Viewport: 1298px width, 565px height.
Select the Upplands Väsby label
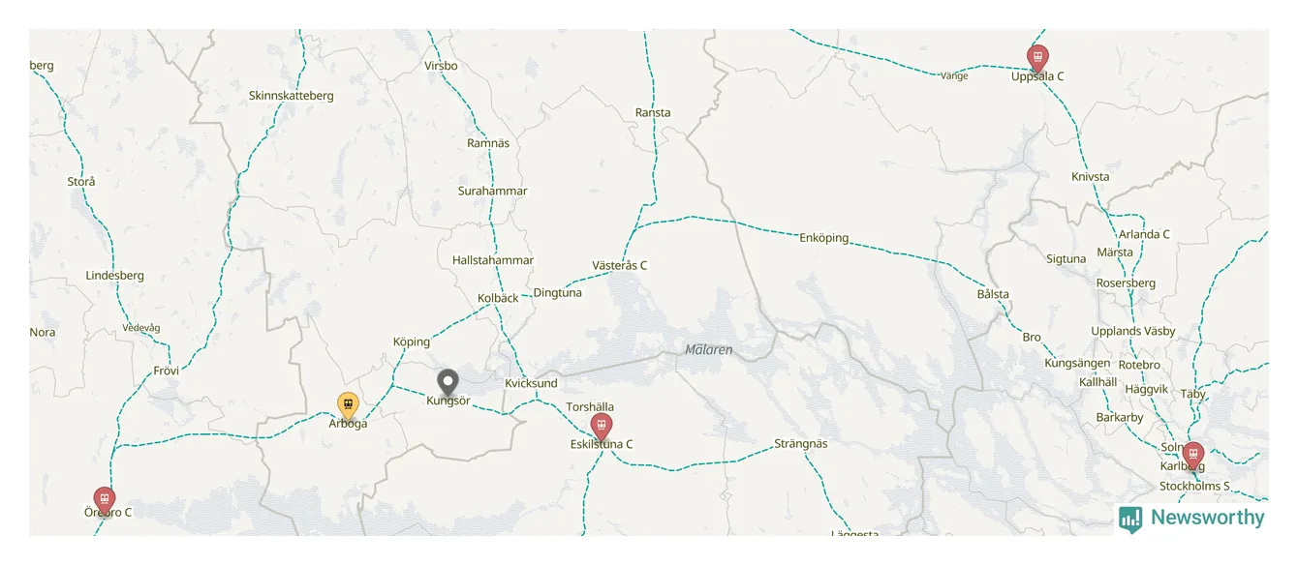tap(1133, 331)
